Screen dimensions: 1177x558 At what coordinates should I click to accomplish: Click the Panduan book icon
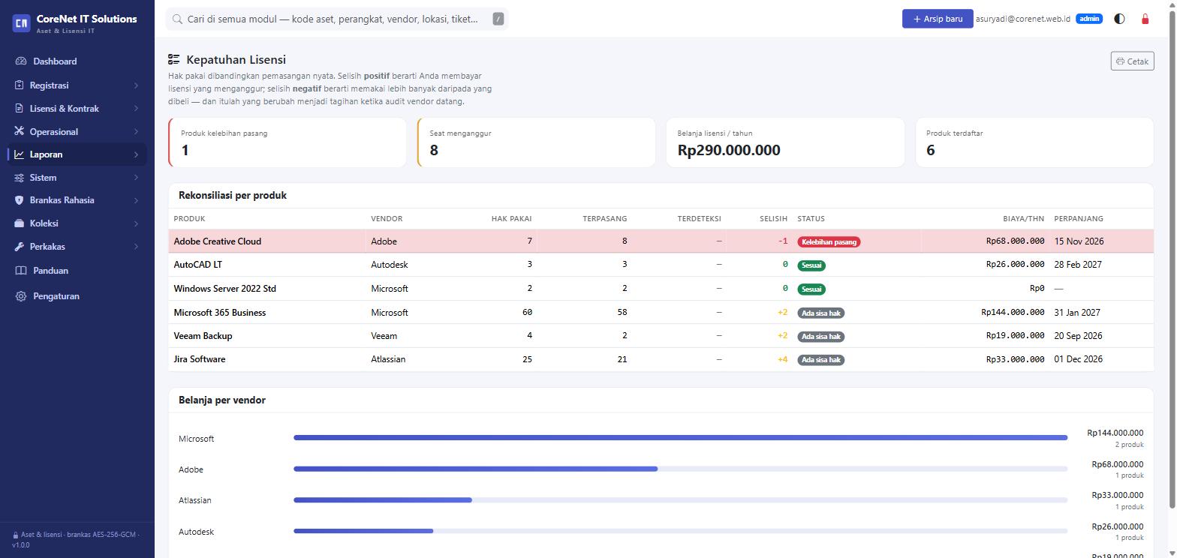pos(21,271)
